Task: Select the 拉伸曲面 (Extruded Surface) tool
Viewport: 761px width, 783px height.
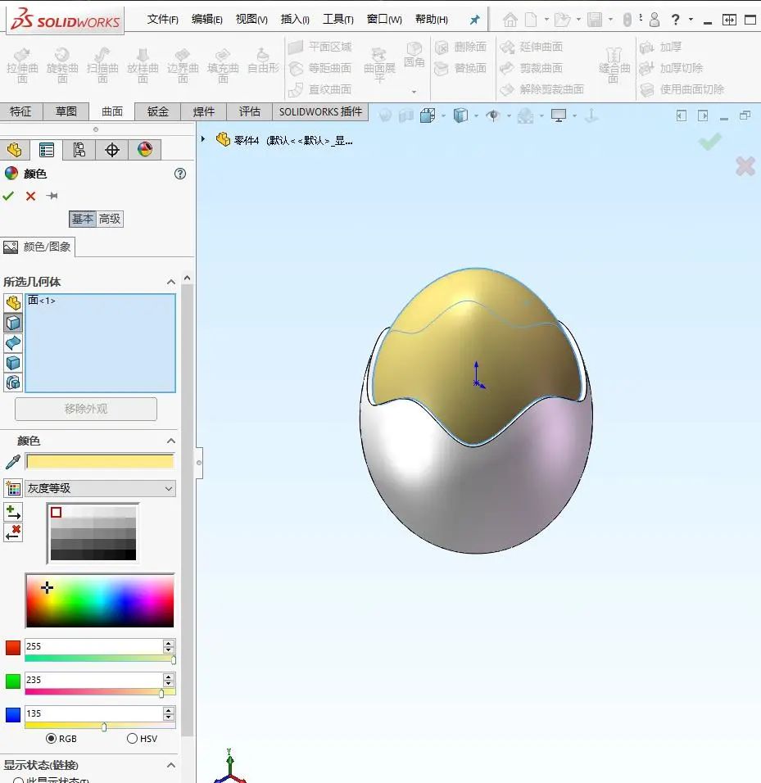Action: coord(22,66)
